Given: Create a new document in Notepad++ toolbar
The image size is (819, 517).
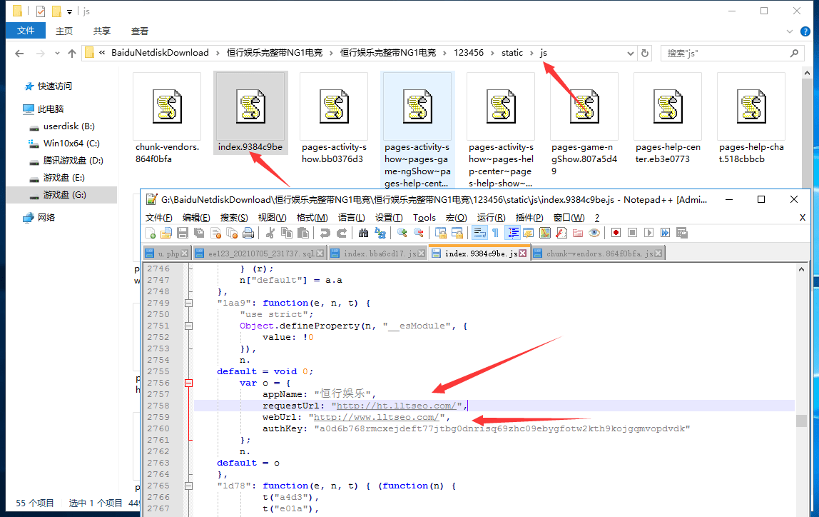Looking at the screenshot, I should click(151, 233).
